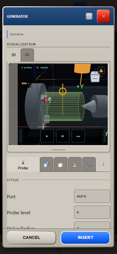117x254 pixels.
Task: Edit the Stylus Radius field
Action: 92,225
